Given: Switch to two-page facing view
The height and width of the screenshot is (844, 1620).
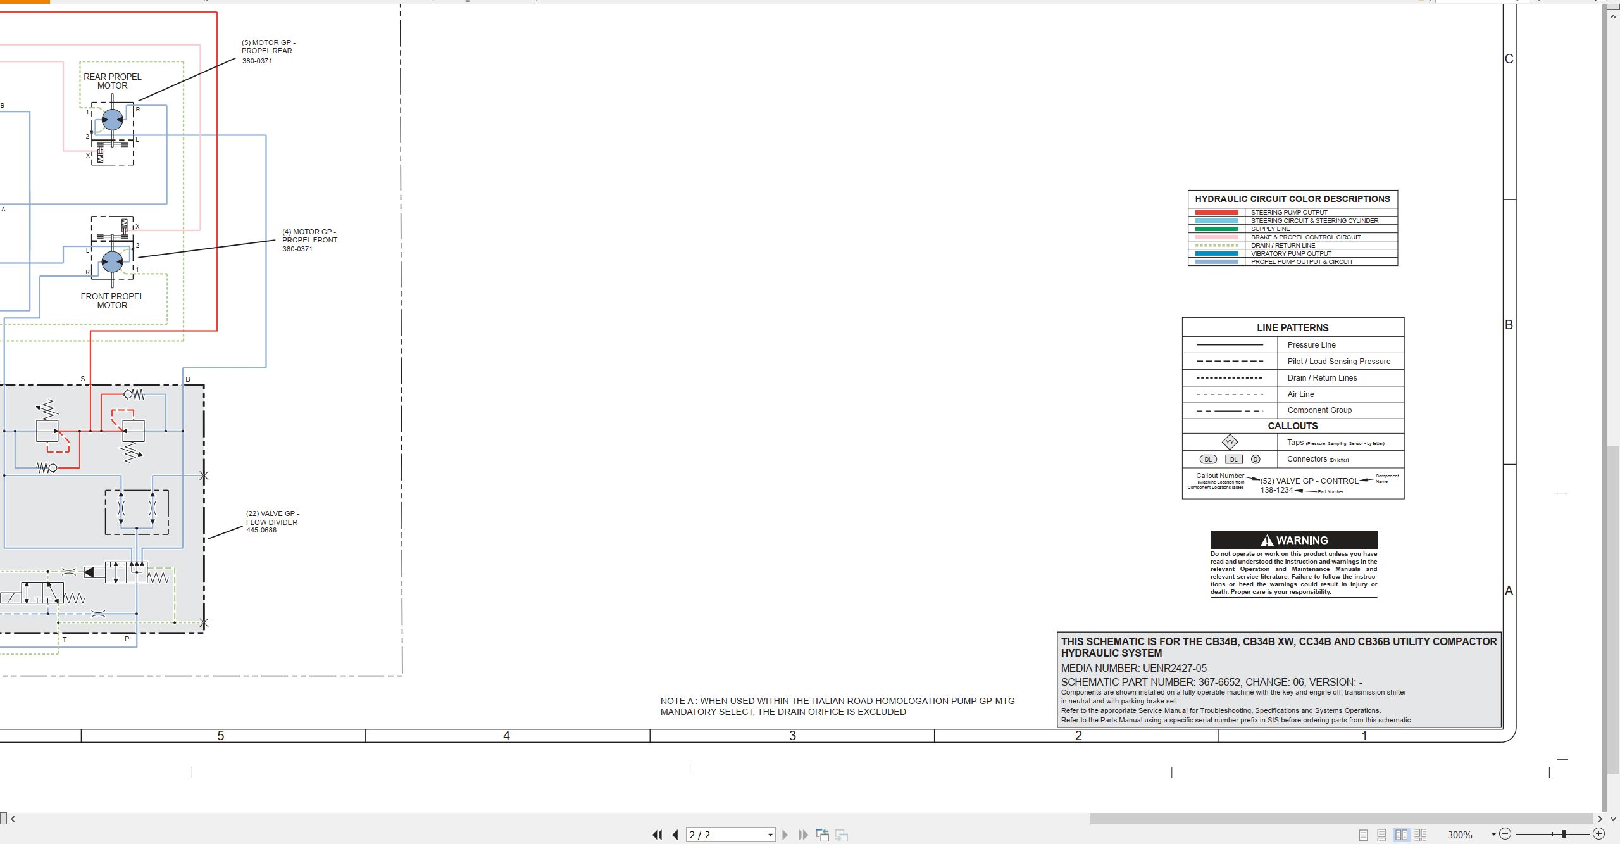Looking at the screenshot, I should (1401, 835).
